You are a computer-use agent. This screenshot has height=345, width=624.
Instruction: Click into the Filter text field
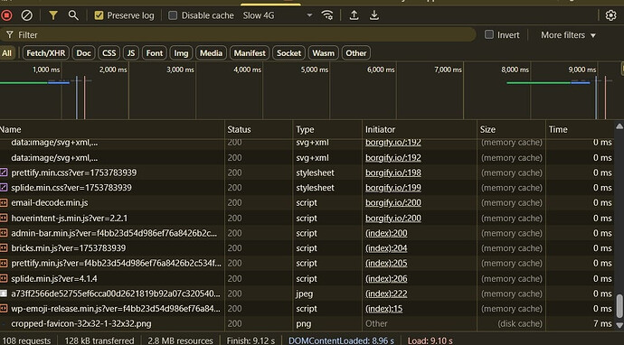click(239, 35)
